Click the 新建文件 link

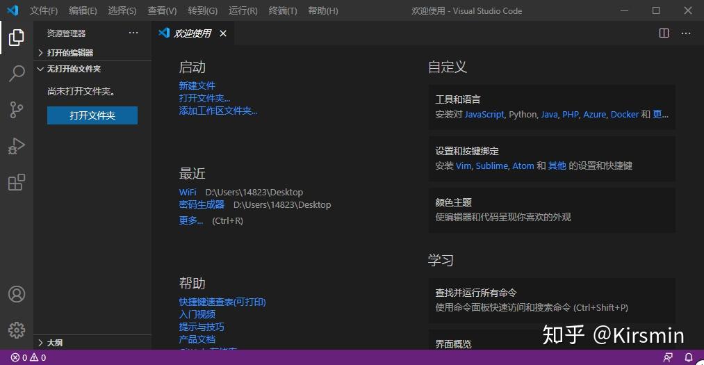tap(197, 86)
